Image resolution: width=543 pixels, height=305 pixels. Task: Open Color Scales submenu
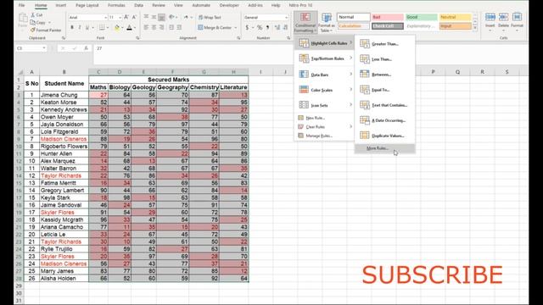(324, 90)
